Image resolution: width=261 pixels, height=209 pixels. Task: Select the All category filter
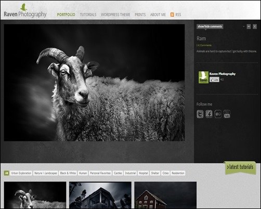tap(7, 173)
